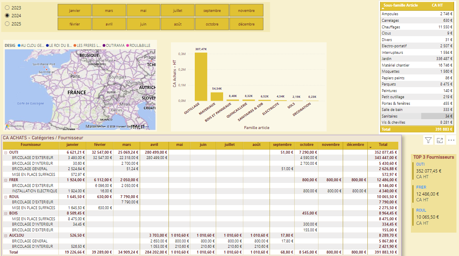Screen dimensions: 459x256
Task: Click the Paris marker on the map
Action: (75, 73)
